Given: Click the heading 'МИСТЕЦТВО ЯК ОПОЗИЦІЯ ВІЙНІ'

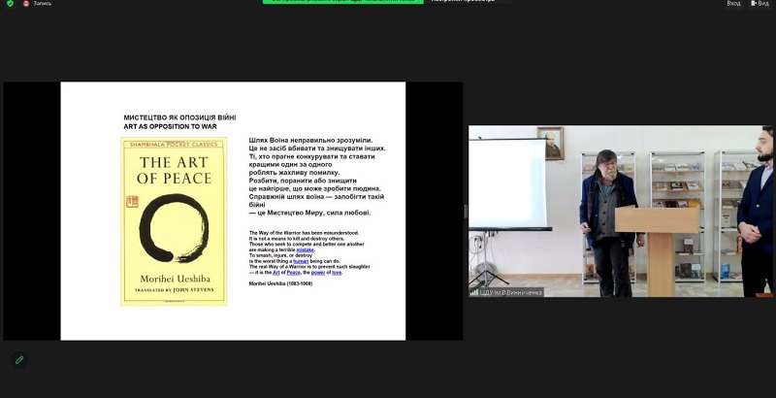Looking at the screenshot, I should click(179, 117).
